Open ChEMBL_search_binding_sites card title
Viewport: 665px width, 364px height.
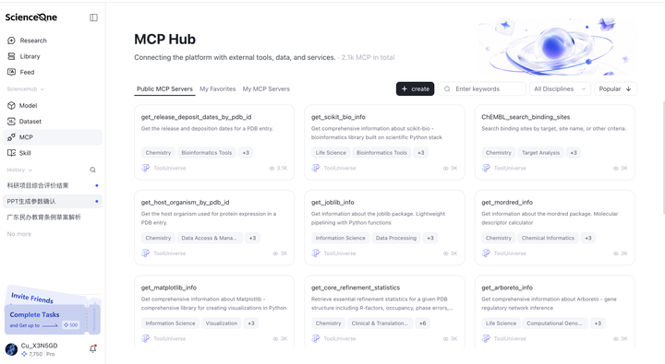[x=526, y=117]
